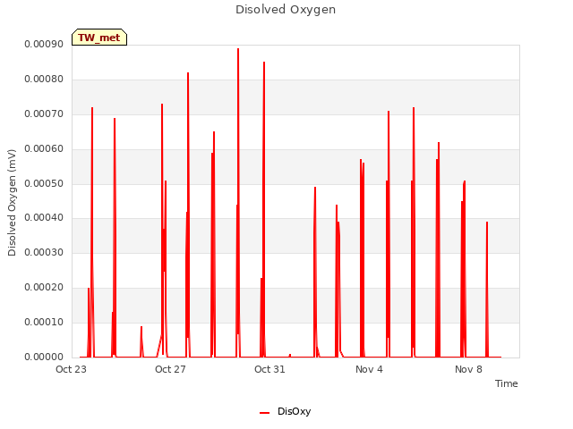Screen dimensions: 573x429
Task: Click the red DisOxy legend line swatch
Action: [x=264, y=413]
